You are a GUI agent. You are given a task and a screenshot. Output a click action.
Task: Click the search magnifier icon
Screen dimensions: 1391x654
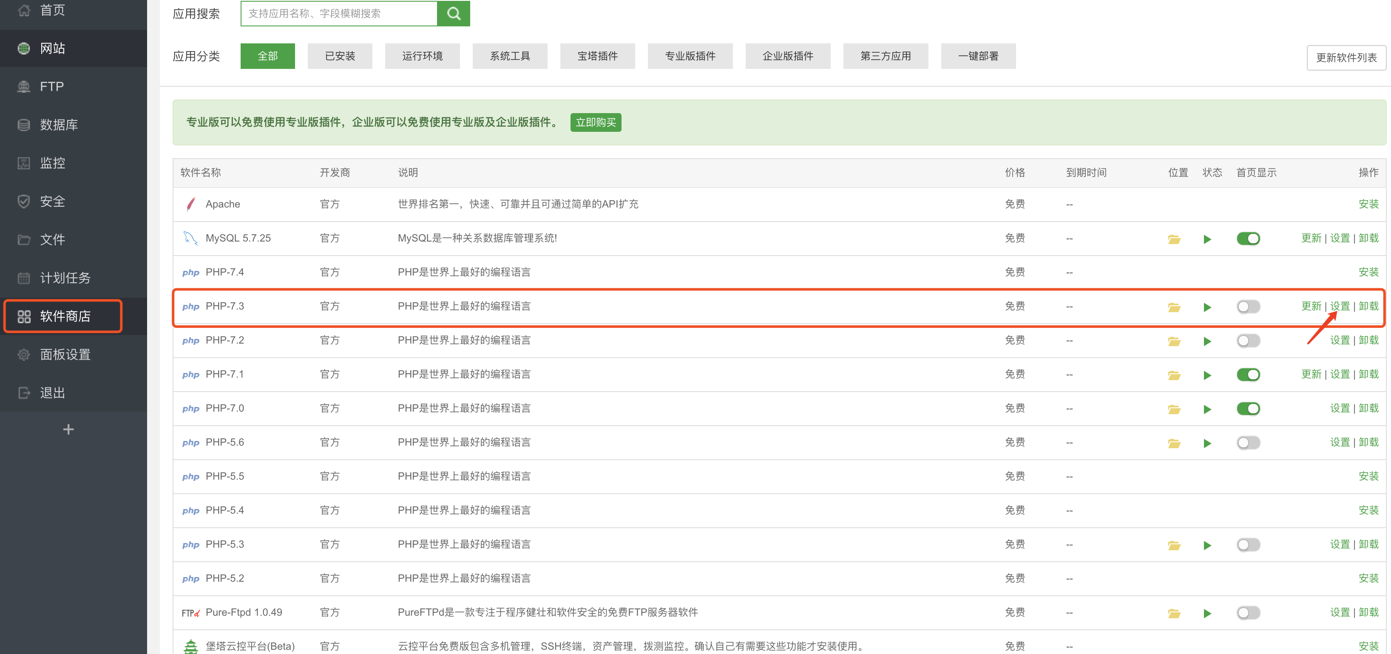coord(453,14)
